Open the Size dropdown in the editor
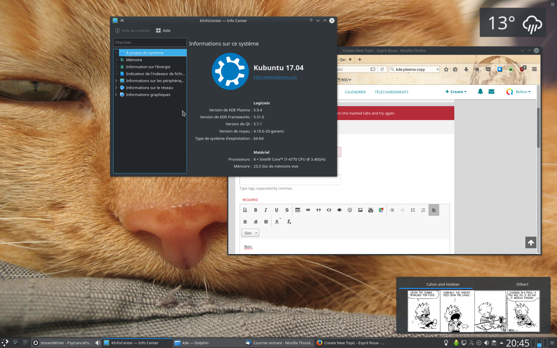557x348 pixels. 250,233
